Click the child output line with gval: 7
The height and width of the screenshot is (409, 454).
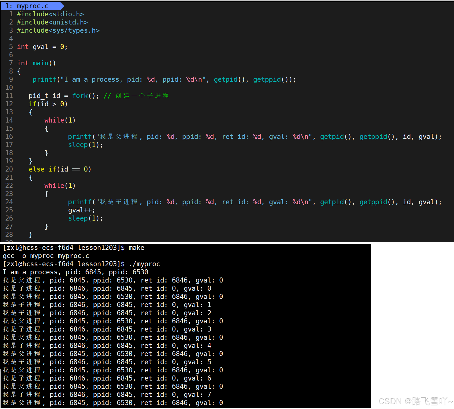(107, 395)
